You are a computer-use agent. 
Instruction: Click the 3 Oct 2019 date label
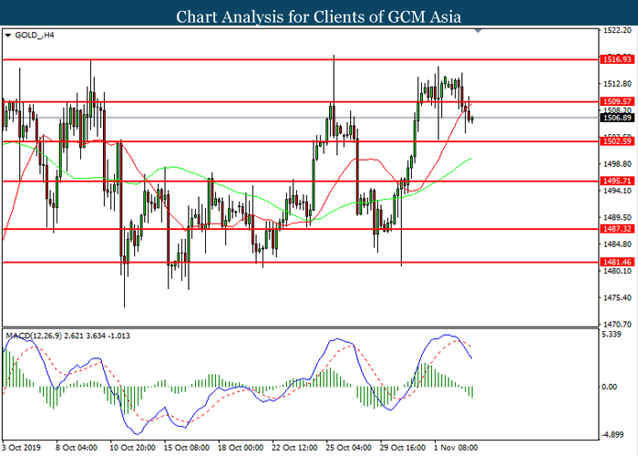(20, 447)
